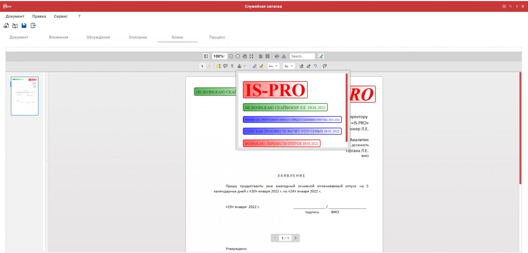Switch to the Вложения tab
Screen dimensions: 528x253
pos(59,37)
